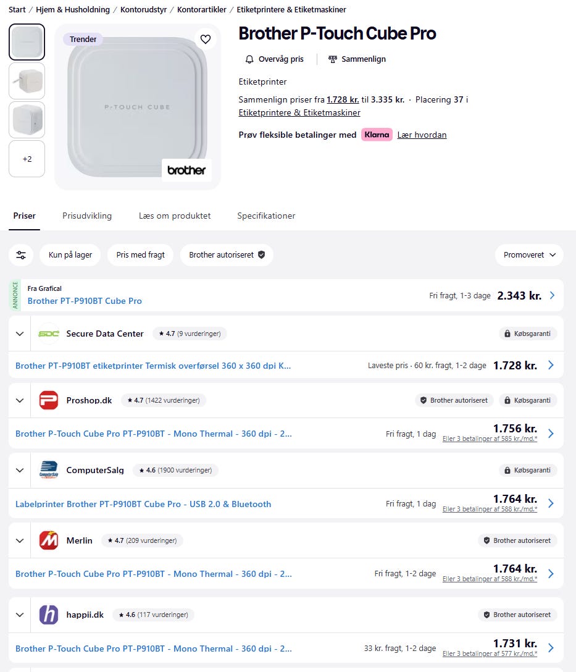
Task: Click the scales icon for Sammenlign
Action: 333,59
